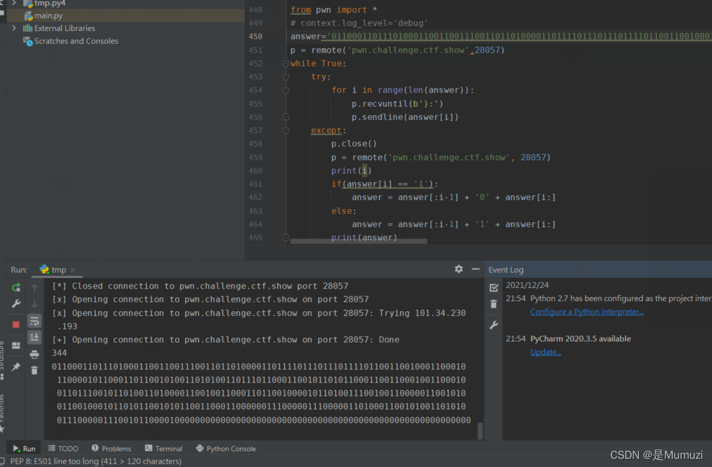712x467 pixels.
Task: Clear all console output
Action: coord(34,370)
